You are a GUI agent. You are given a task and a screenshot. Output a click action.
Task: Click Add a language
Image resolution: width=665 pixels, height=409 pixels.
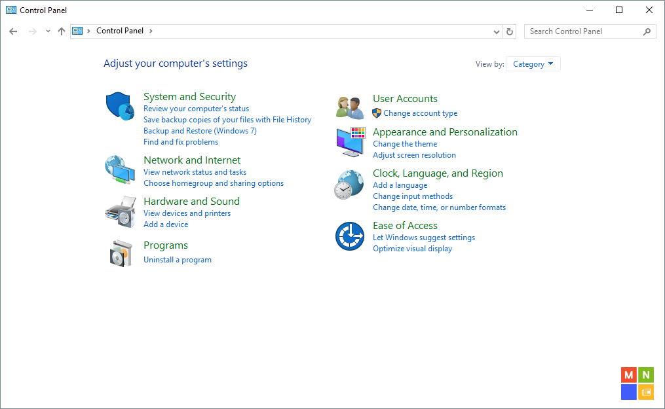(x=400, y=185)
